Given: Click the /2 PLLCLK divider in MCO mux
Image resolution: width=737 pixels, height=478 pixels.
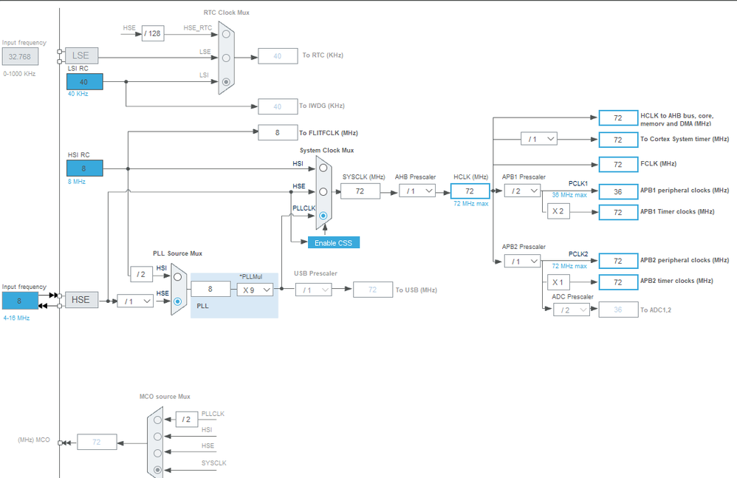Looking at the screenshot, I should pyautogui.click(x=187, y=419).
